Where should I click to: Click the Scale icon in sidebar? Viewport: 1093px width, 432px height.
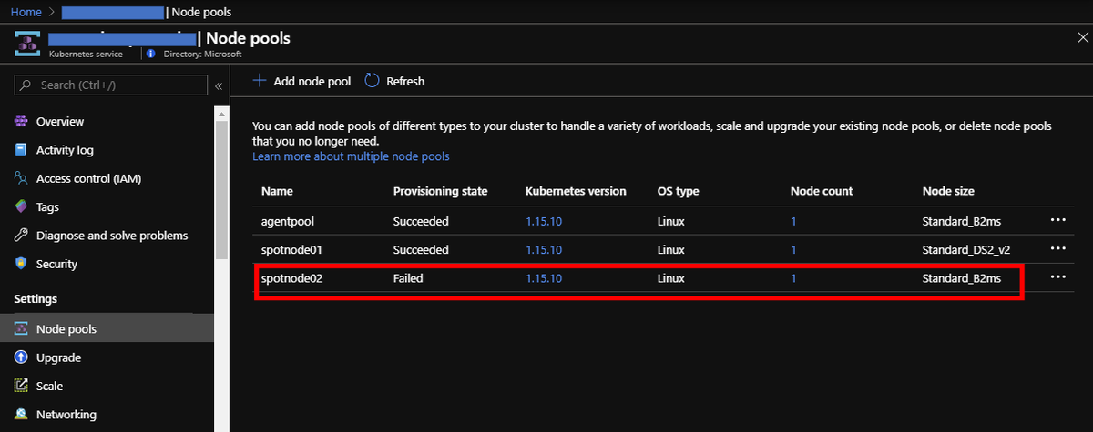pos(21,386)
